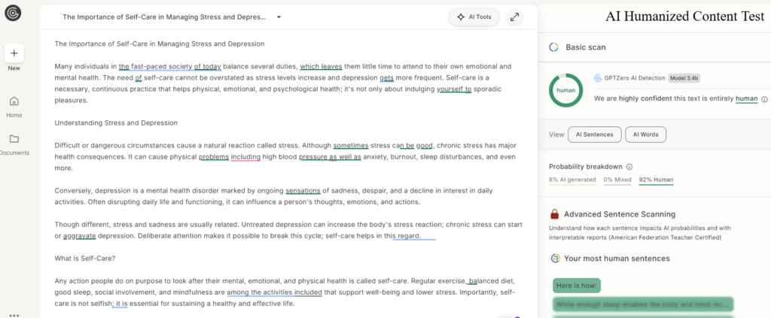Viewport: 771px width, 318px height.
Task: Click the heading "What is Self-Care?"
Action: 85,258
